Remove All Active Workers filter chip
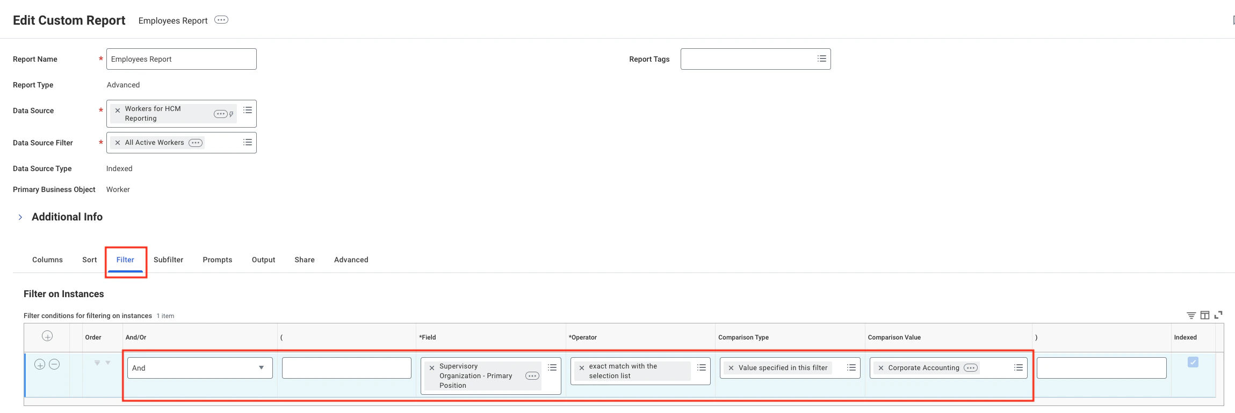 118,143
